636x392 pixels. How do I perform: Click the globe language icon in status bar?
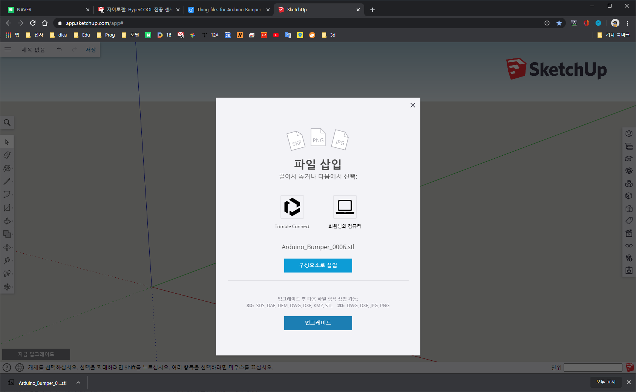point(20,367)
